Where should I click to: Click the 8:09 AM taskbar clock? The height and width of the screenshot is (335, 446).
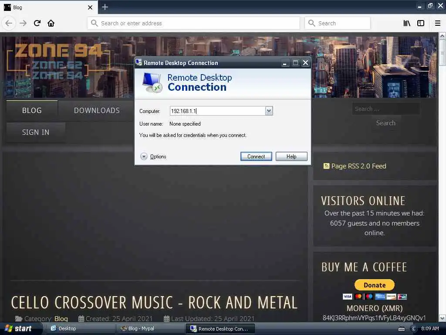click(430, 328)
